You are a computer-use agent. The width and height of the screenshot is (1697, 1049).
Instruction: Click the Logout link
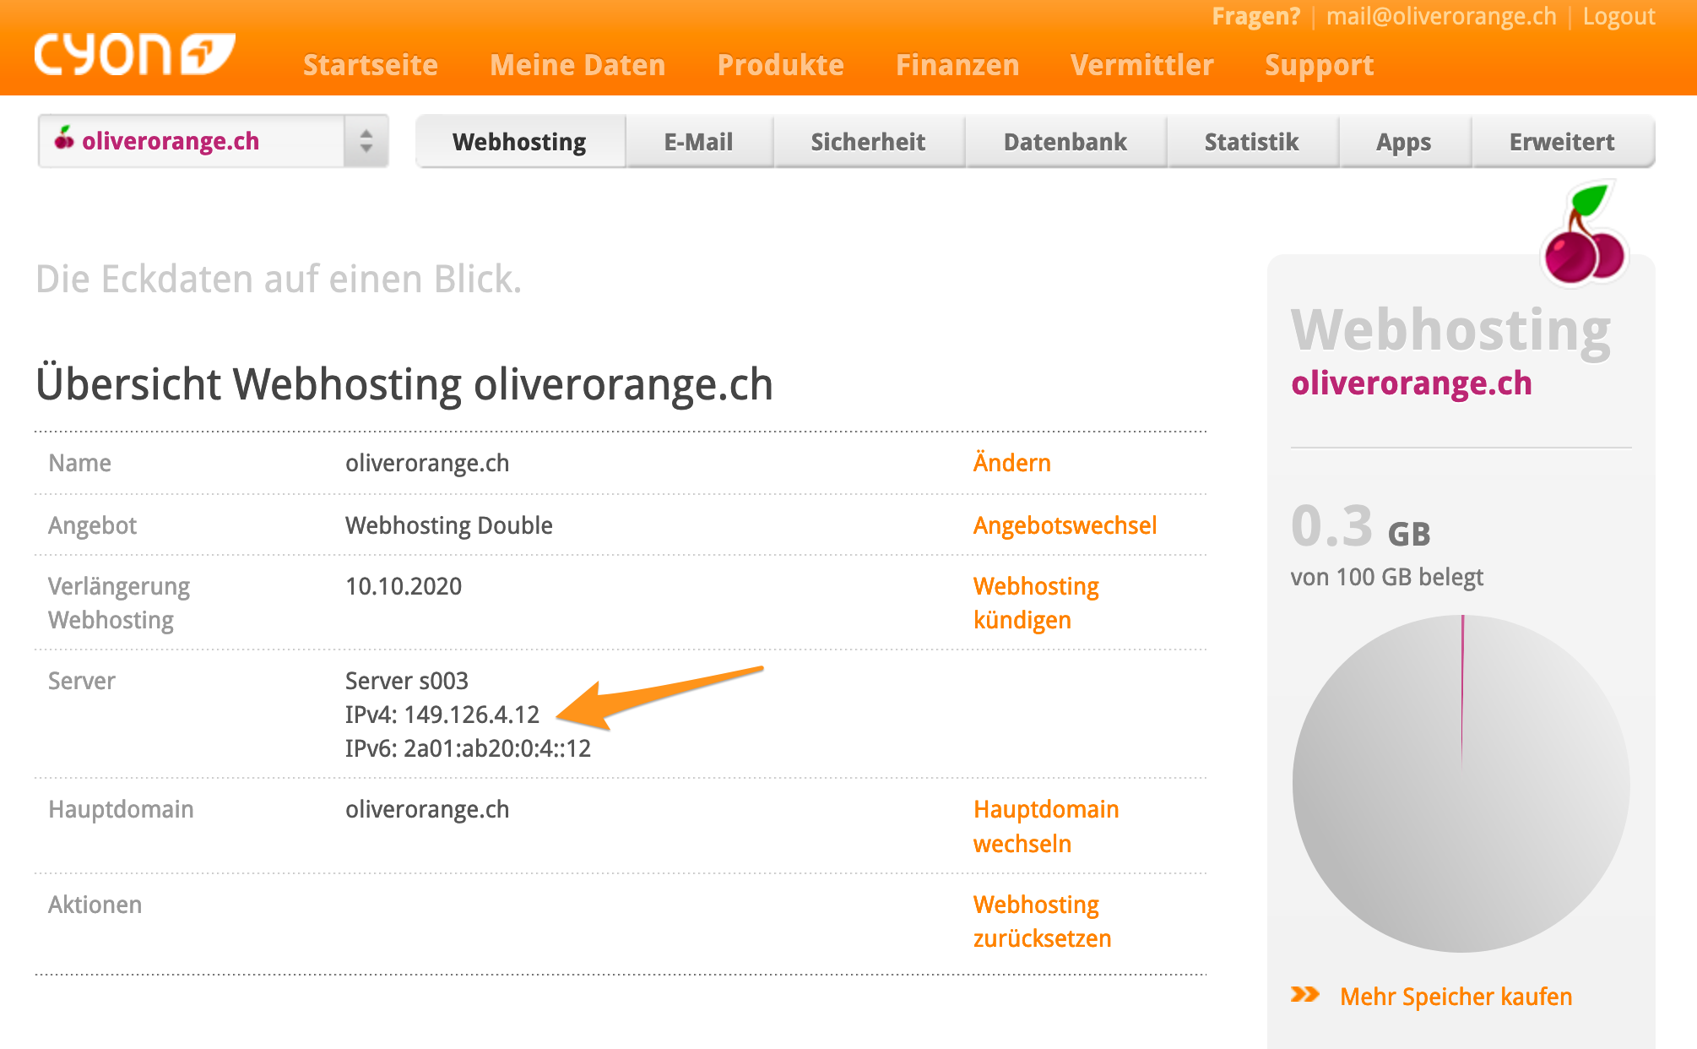(x=1618, y=16)
